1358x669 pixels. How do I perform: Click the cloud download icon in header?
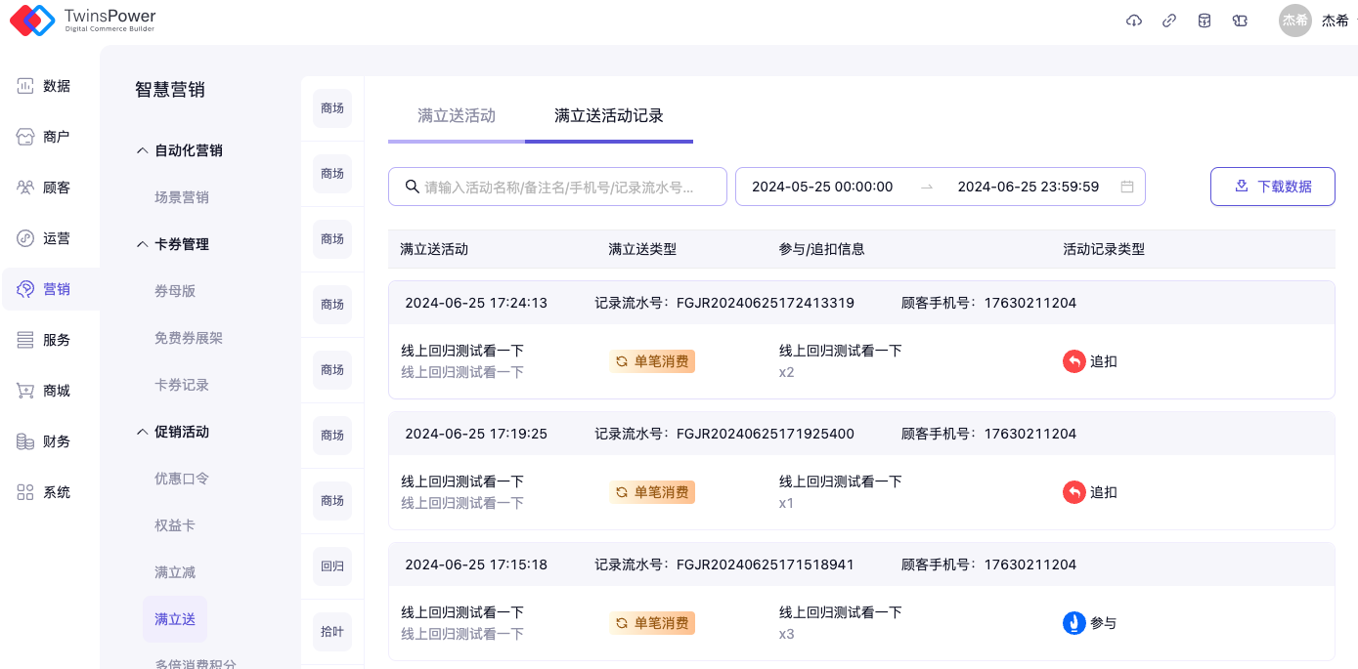pos(1134,21)
